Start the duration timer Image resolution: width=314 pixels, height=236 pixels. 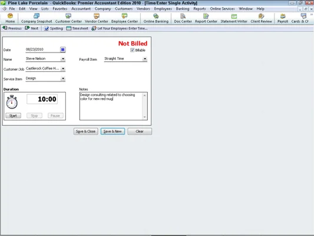coord(13,116)
